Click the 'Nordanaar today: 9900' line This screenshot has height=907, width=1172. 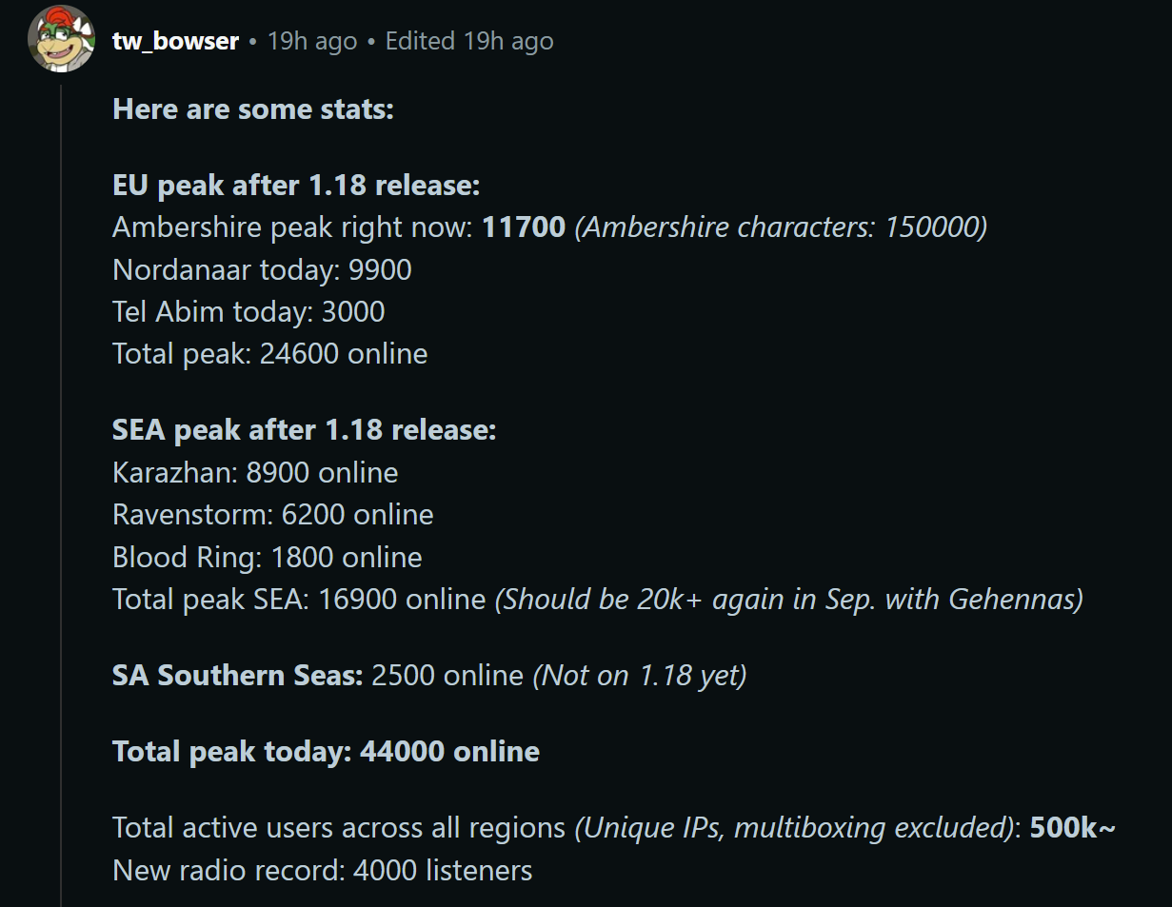[x=262, y=269]
